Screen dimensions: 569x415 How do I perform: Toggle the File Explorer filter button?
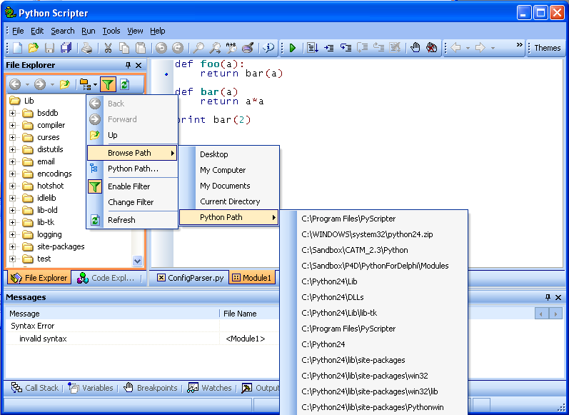(108, 84)
